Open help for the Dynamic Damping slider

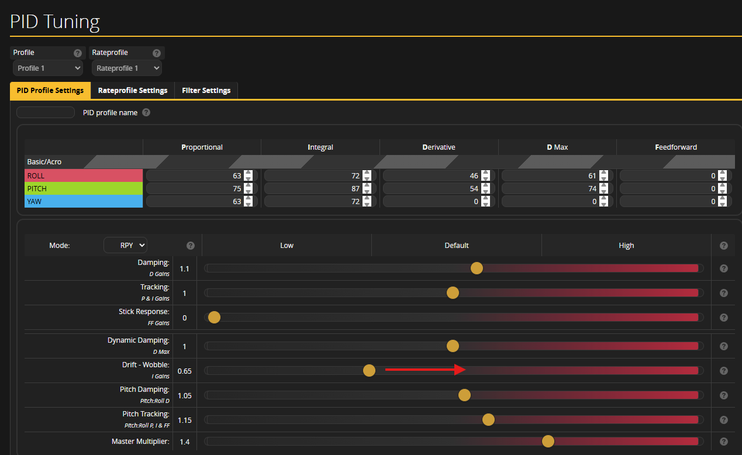[724, 346]
